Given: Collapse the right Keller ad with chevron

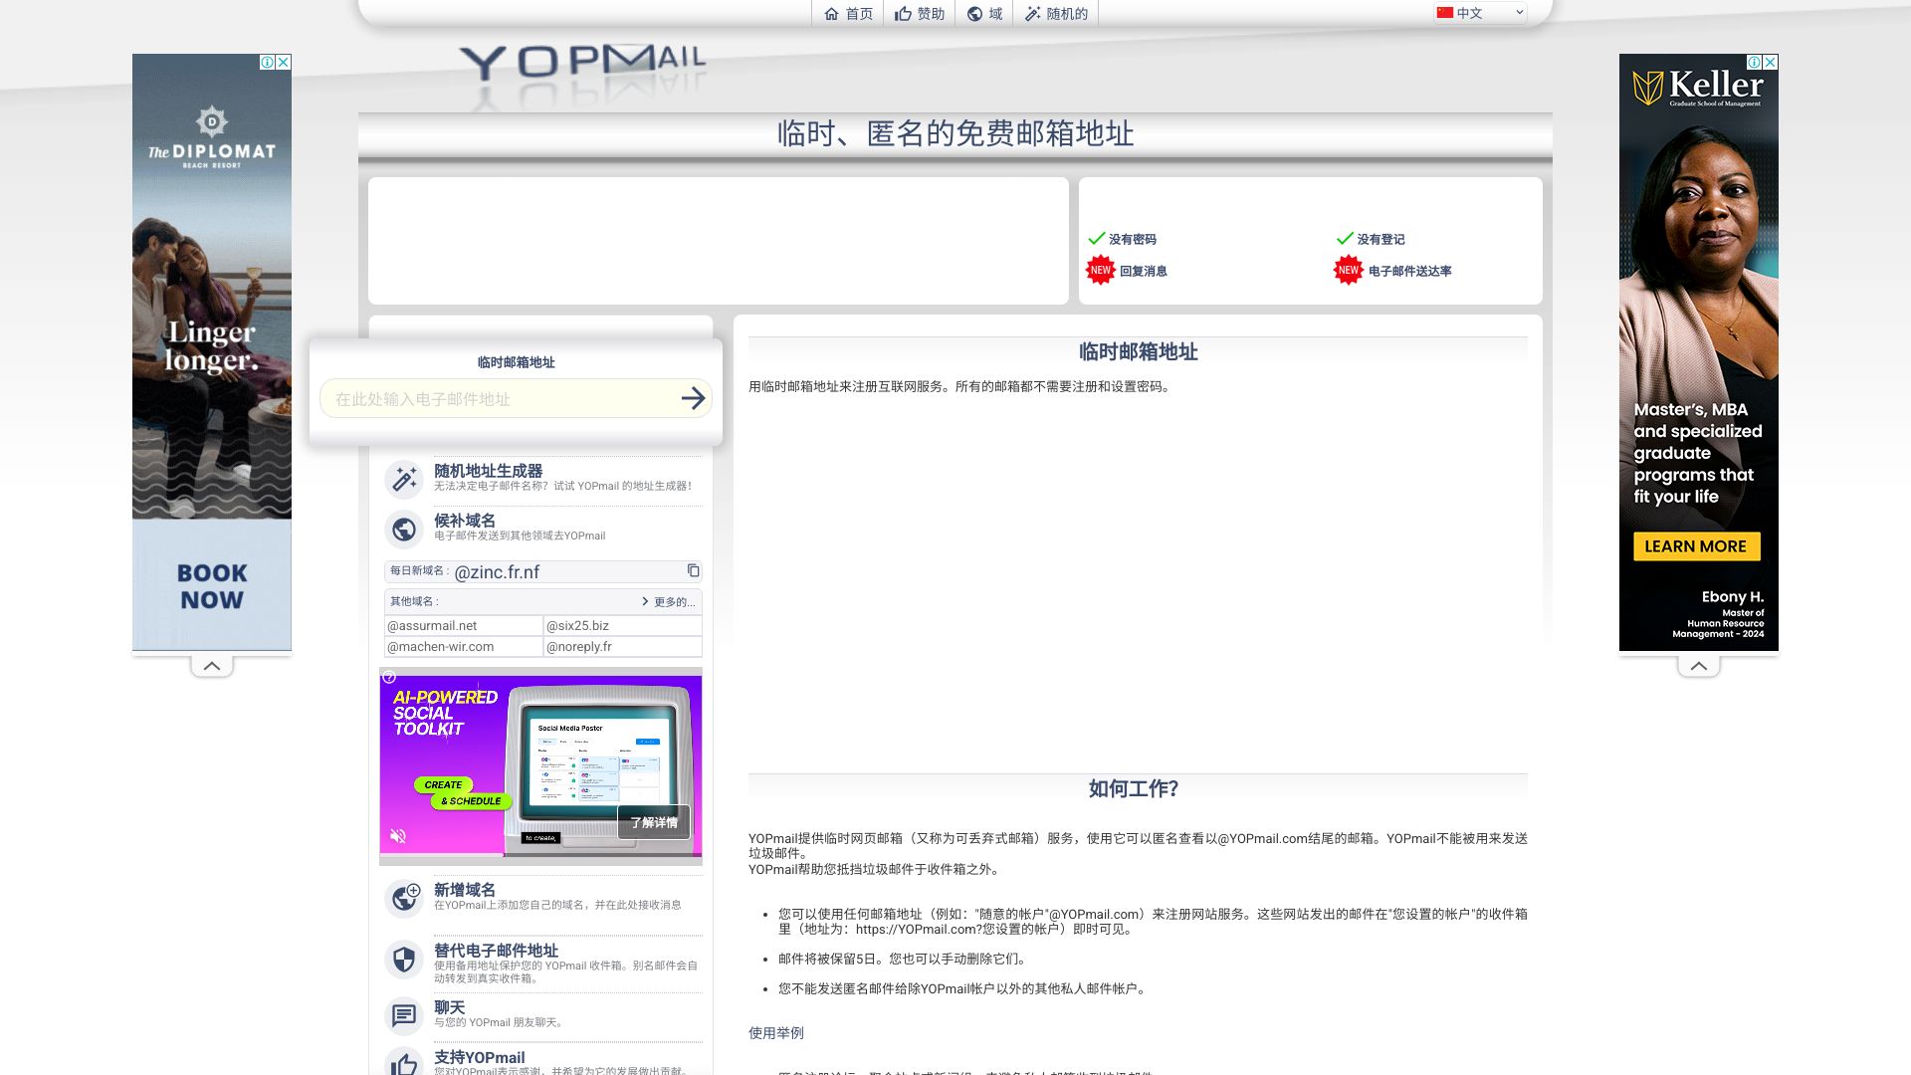Looking at the screenshot, I should [x=1699, y=666].
